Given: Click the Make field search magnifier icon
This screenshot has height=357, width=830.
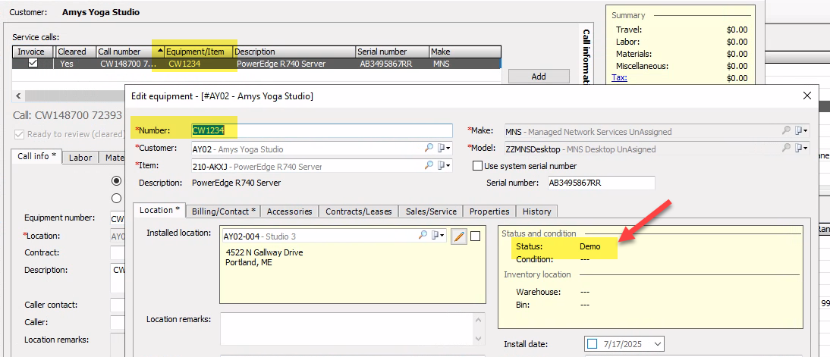Looking at the screenshot, I should (x=786, y=131).
